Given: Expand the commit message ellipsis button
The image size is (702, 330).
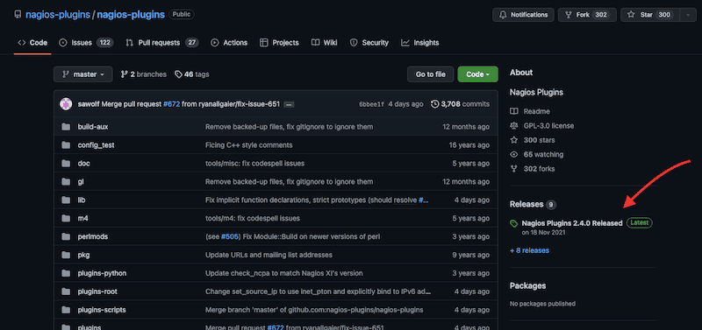Looking at the screenshot, I should point(289,104).
